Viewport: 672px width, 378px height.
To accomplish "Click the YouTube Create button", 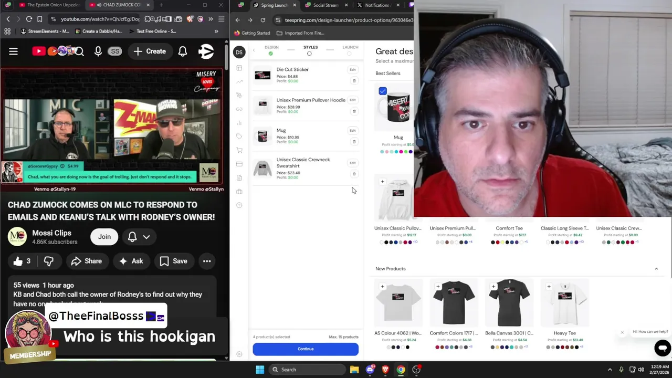I will 150,51.
